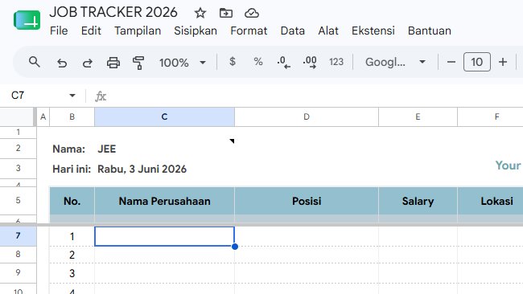Select column F header

tap(490, 116)
